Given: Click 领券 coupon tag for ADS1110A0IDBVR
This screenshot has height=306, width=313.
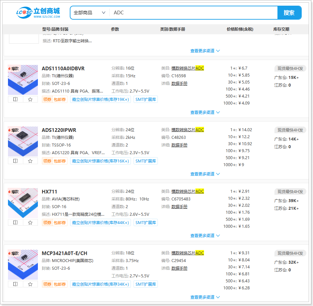Looking at the screenshot, I should pos(47,100).
